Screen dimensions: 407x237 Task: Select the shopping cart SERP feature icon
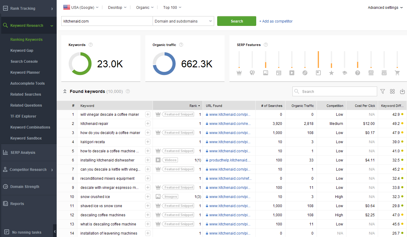397,73
